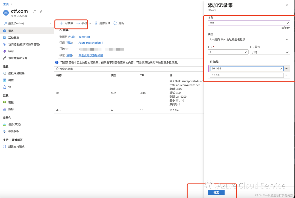Screen dimensions: 295x198
Task: Click the sidebar search box
Action: (25, 23)
